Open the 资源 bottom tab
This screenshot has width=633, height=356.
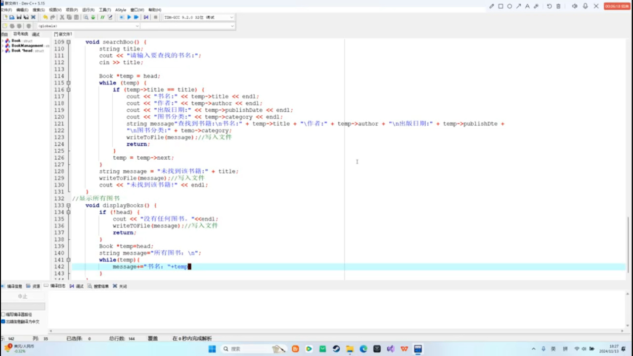[34, 286]
